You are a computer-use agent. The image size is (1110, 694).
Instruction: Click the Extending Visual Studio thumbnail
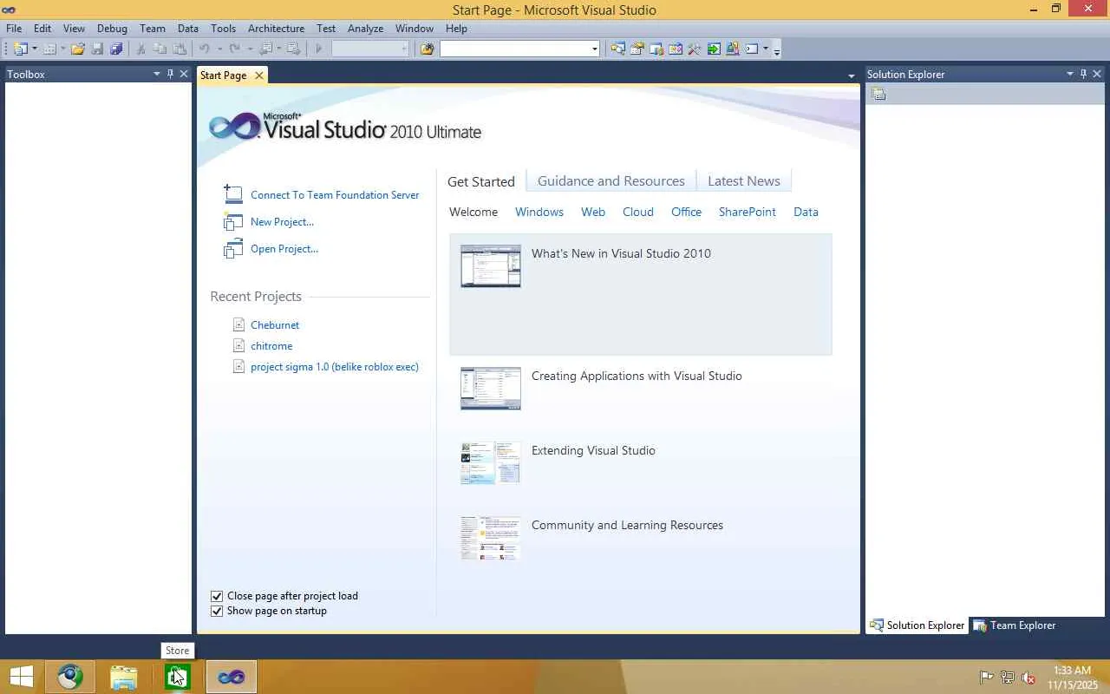tap(491, 462)
